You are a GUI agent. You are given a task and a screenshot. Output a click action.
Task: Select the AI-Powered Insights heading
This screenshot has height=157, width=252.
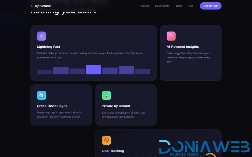(183, 46)
